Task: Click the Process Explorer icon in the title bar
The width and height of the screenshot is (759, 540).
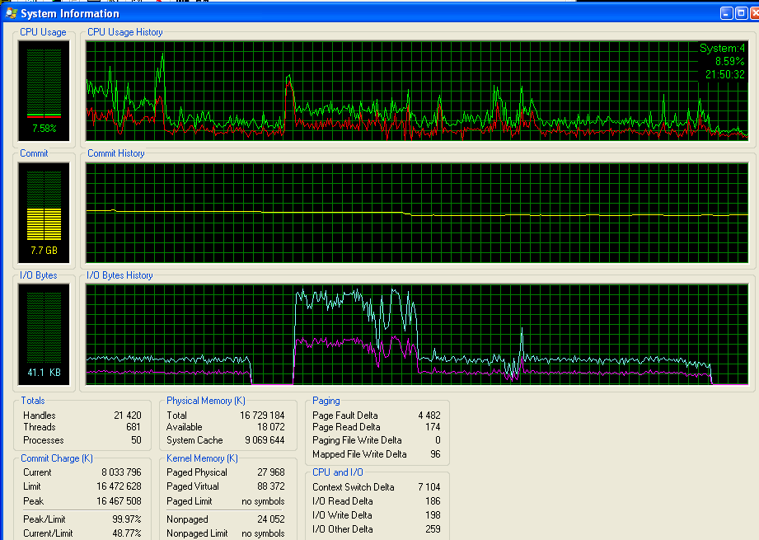Action: (x=10, y=12)
